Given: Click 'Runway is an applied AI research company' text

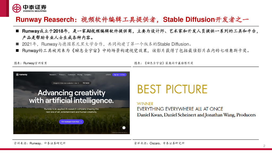Looking at the screenshot, I should (71, 110).
